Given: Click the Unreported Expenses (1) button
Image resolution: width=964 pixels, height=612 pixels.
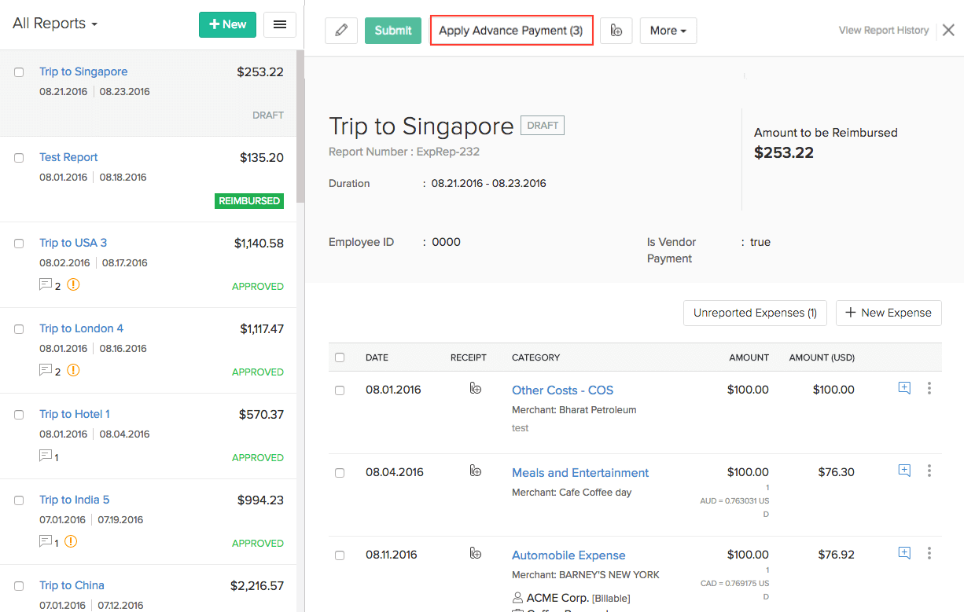Looking at the screenshot, I should [x=755, y=313].
